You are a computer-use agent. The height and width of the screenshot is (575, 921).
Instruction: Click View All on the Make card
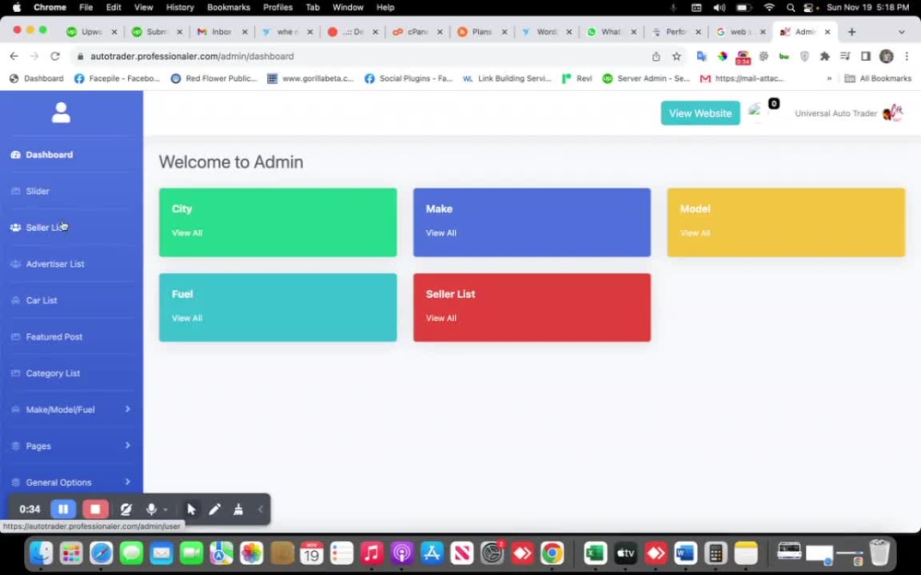tap(441, 233)
